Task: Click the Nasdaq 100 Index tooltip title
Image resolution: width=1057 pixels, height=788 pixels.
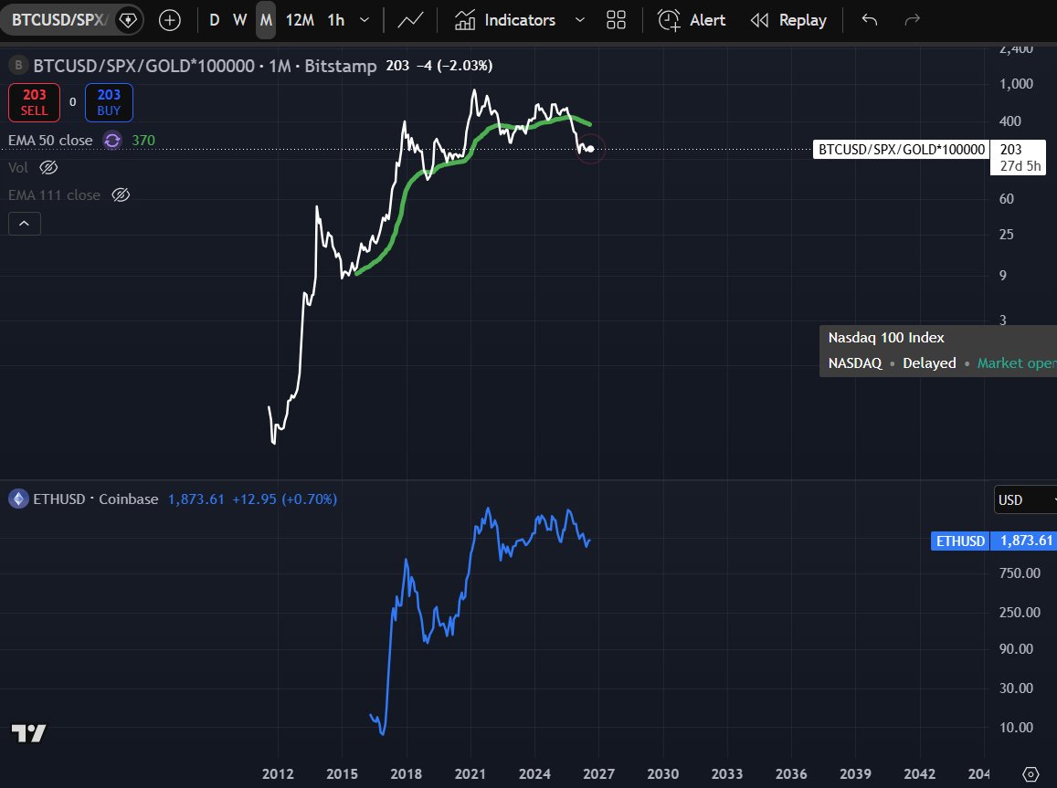Action: (886, 338)
